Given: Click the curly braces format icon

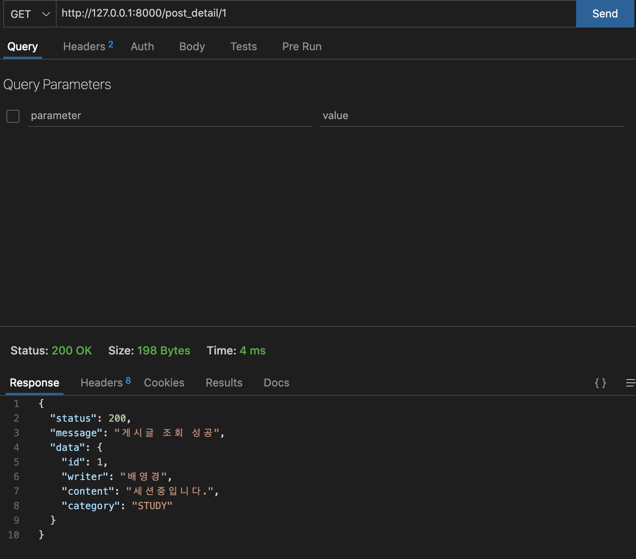Looking at the screenshot, I should (600, 383).
